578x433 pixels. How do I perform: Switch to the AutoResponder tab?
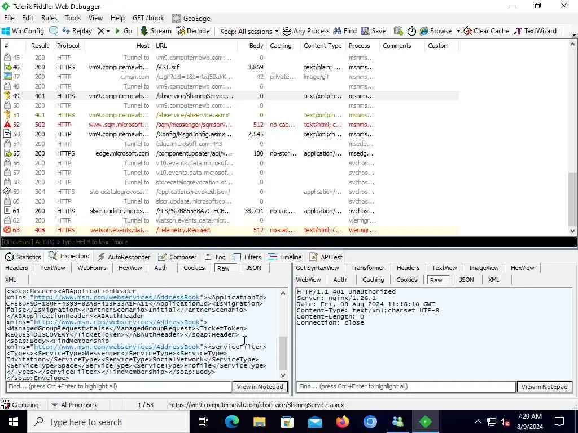pos(124,257)
